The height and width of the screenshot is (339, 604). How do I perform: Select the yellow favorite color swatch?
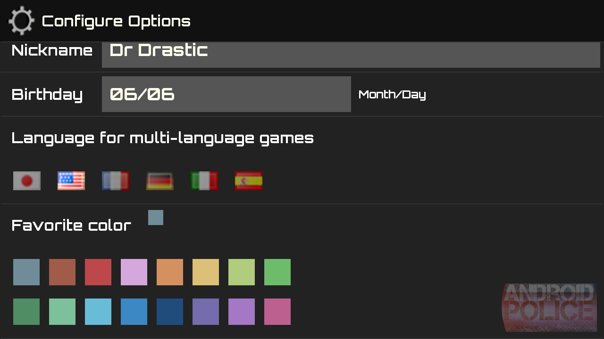pos(206,272)
